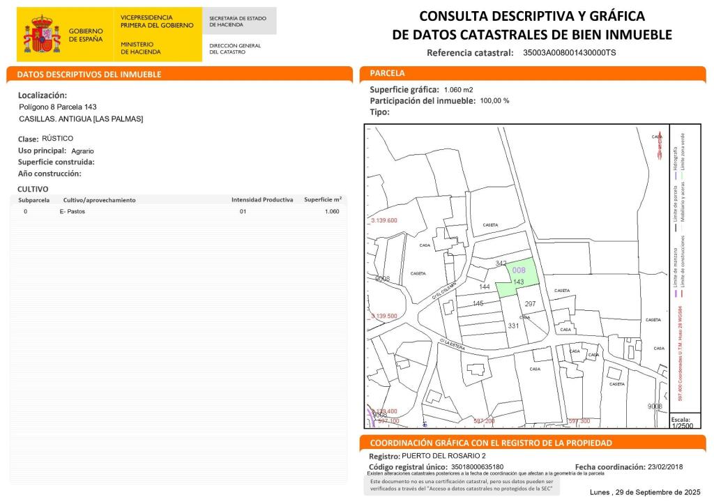Click parcel 144 label on the map
This screenshot has height=504, width=714.
click(x=485, y=287)
